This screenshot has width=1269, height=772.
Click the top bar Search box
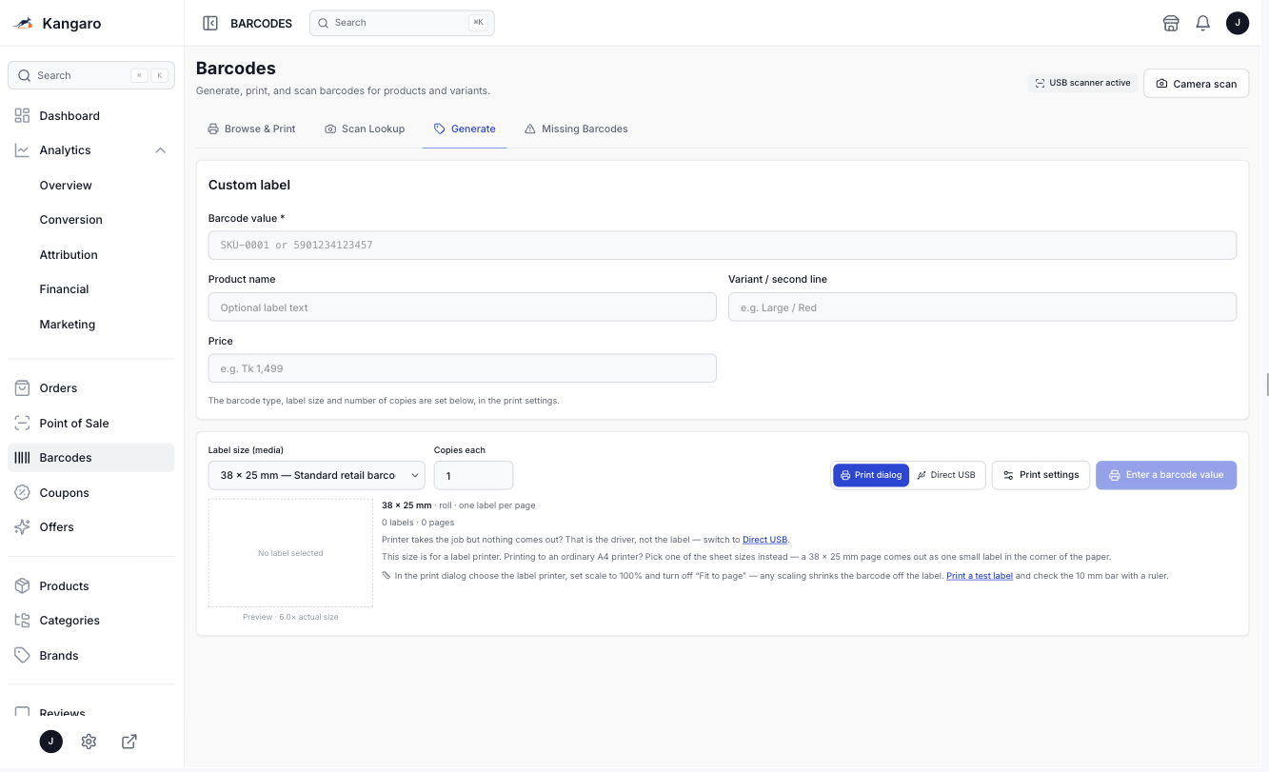point(402,23)
